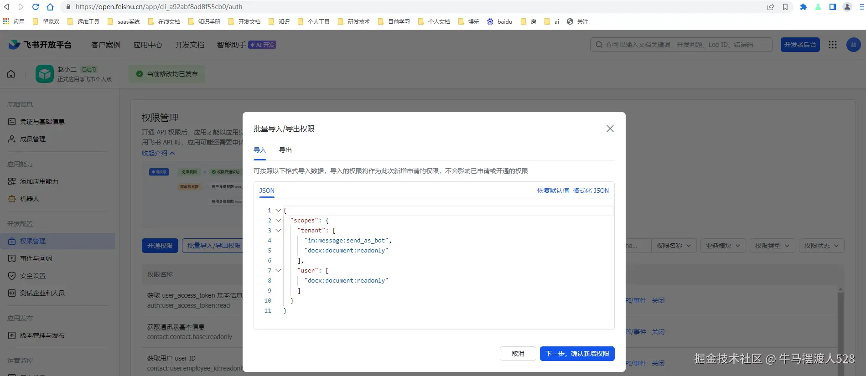866x376 pixels.
Task: Toggle the browser side panel icon
Action: [x=833, y=7]
